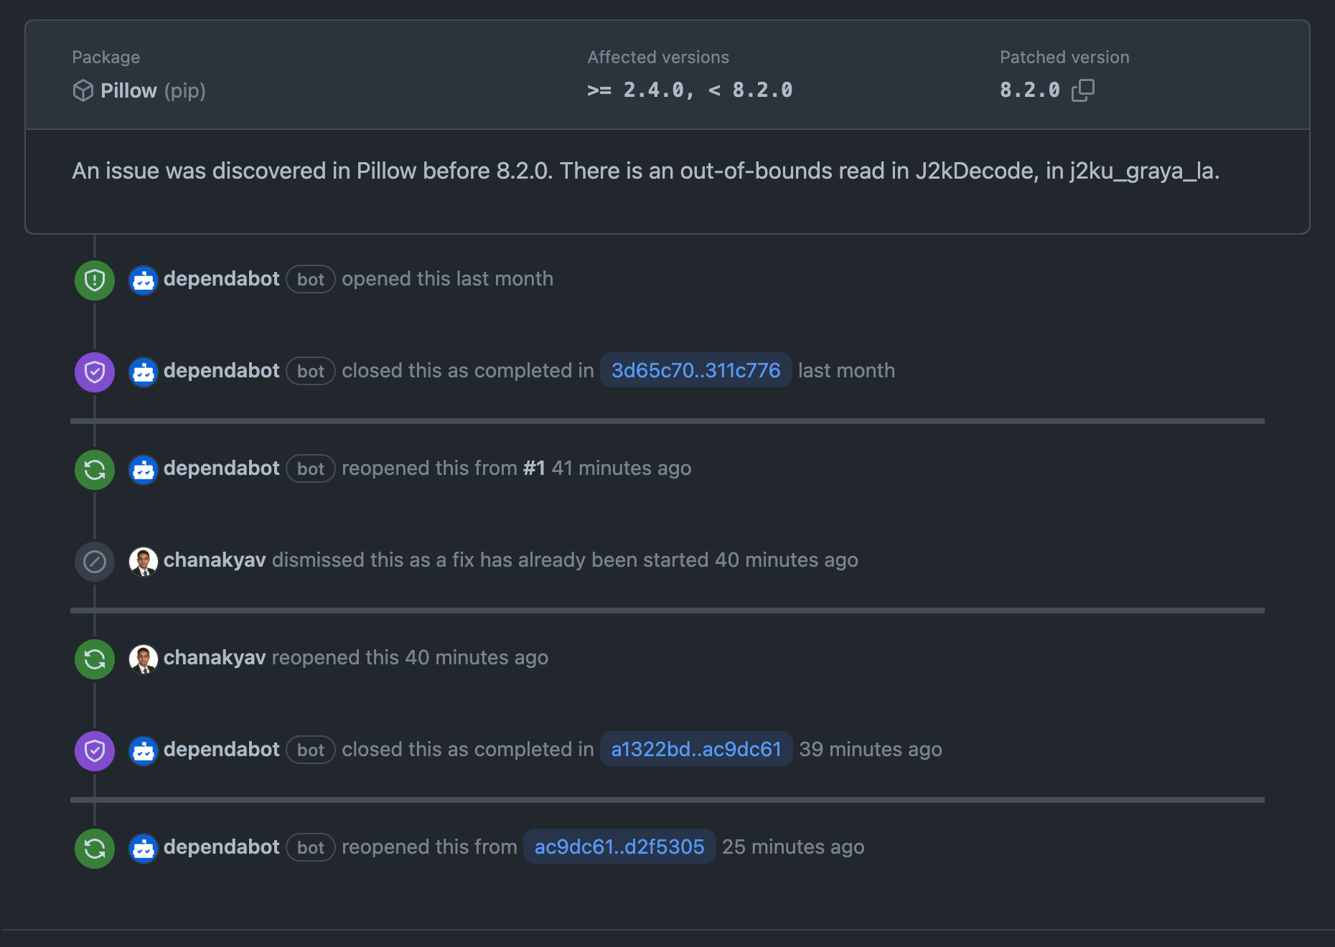1335x947 pixels.
Task: Open commit range a1322bd..ac9dc61
Action: [695, 749]
